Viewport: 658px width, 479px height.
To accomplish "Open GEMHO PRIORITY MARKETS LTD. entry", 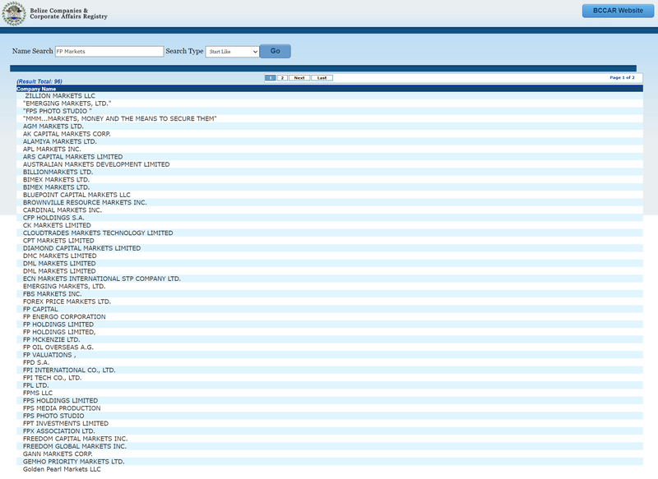I will click(73, 462).
